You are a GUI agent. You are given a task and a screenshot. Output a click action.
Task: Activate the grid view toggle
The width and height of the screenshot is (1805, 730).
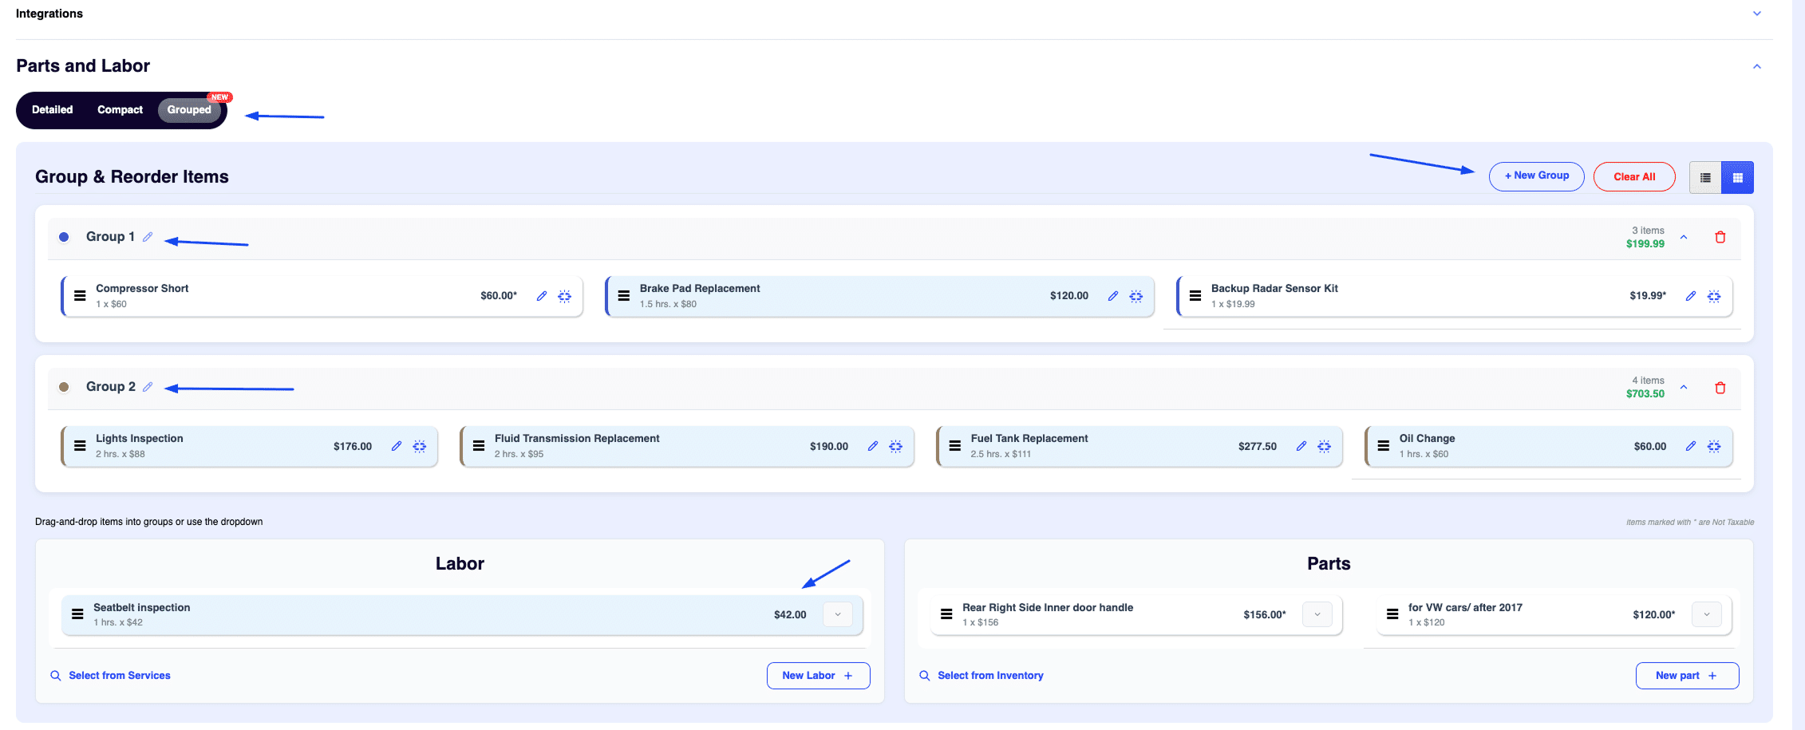(x=1737, y=176)
